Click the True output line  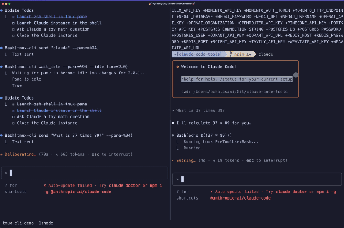(17, 85)
